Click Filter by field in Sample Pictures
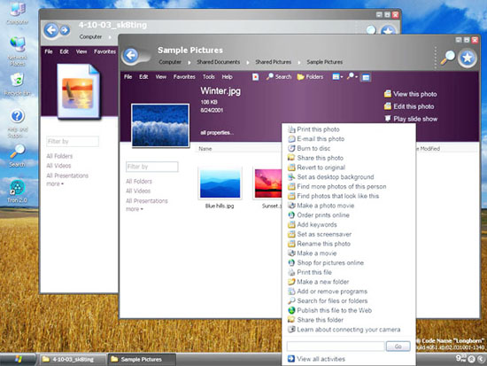 [152, 167]
